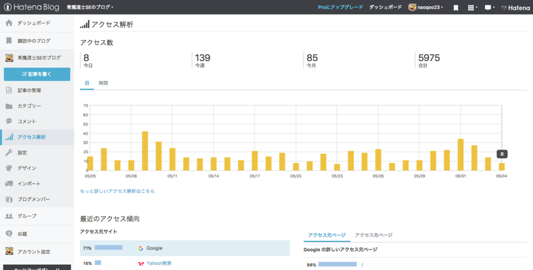Viewport: 533px width, 270px height.
Task: Click the folder icon beside カテゴリー
Action: coord(9,106)
